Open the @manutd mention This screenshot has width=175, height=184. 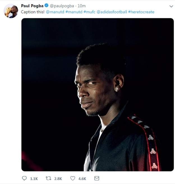[x=55, y=12]
